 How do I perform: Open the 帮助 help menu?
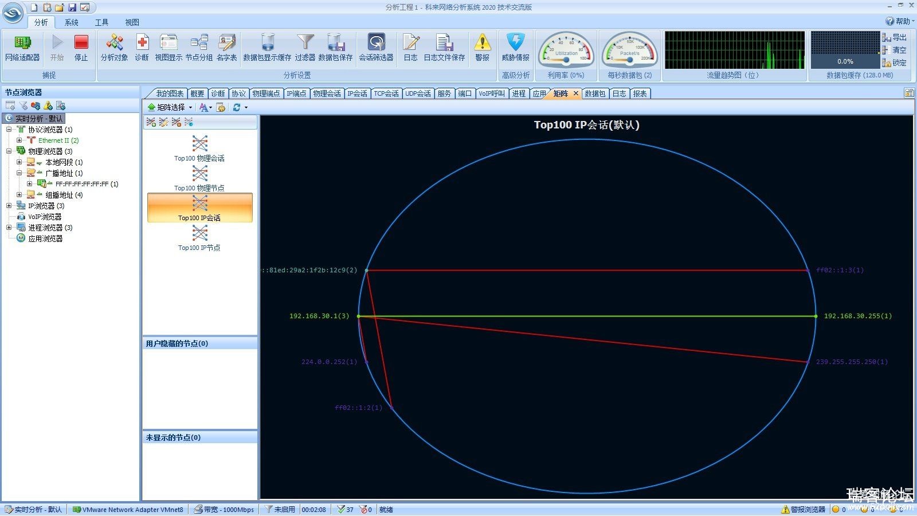pos(899,21)
